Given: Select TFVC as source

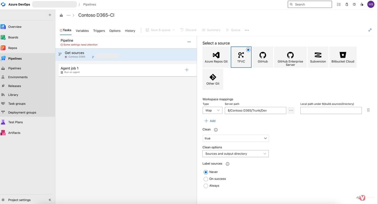Looking at the screenshot, I should 241,57.
